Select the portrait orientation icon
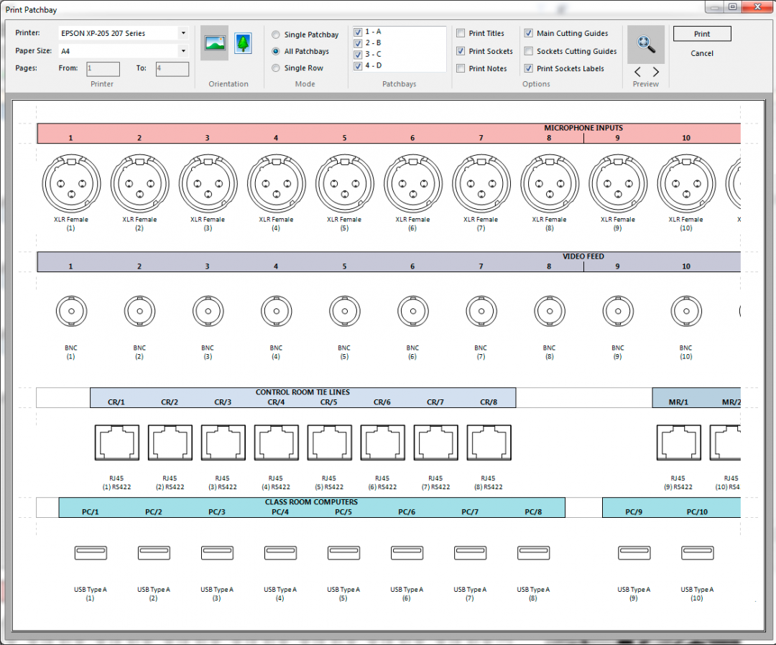This screenshot has height=645, width=776. click(243, 45)
